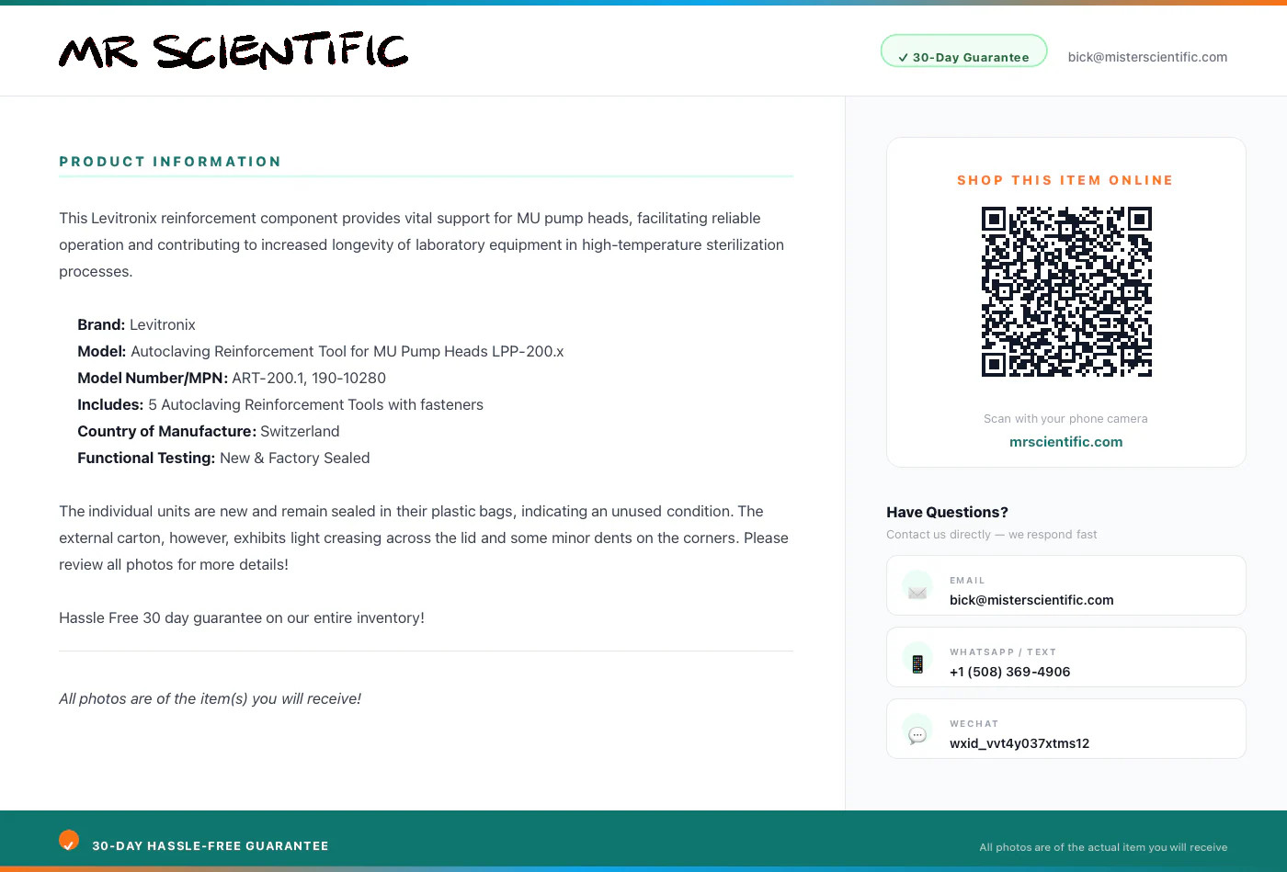1287x872 pixels.
Task: Click the Model Number/MPN ART-200.1 line
Action: 232,379
